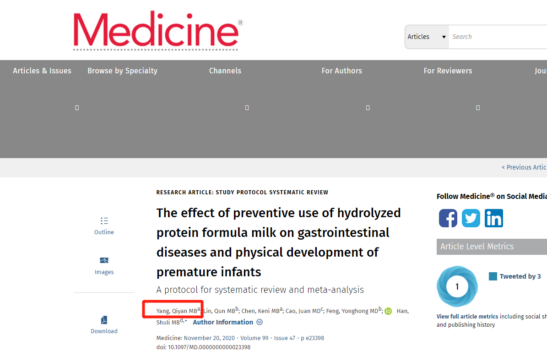Open the Facebook social media icon
The width and height of the screenshot is (547, 357).
448,218
